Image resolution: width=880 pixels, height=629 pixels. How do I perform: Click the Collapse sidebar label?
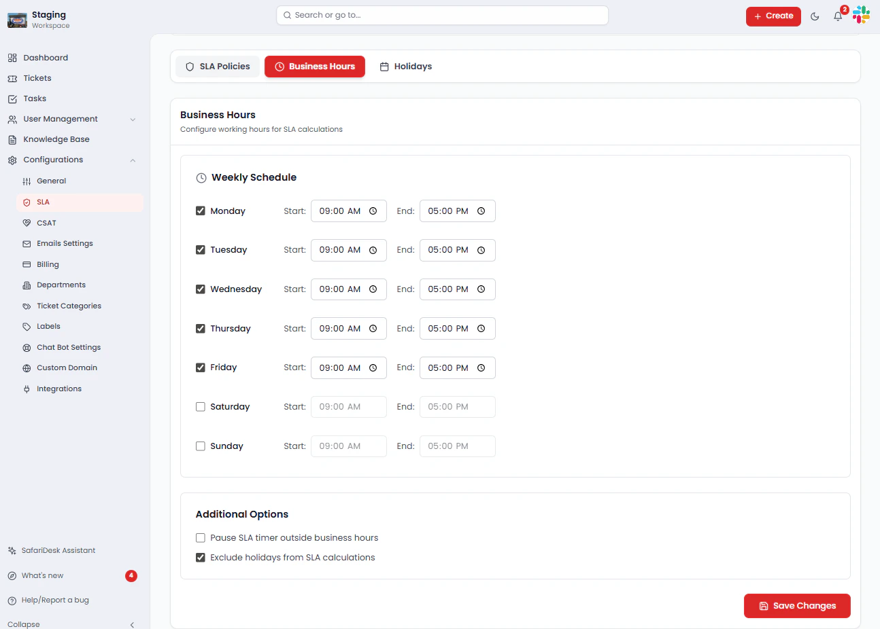pos(24,625)
